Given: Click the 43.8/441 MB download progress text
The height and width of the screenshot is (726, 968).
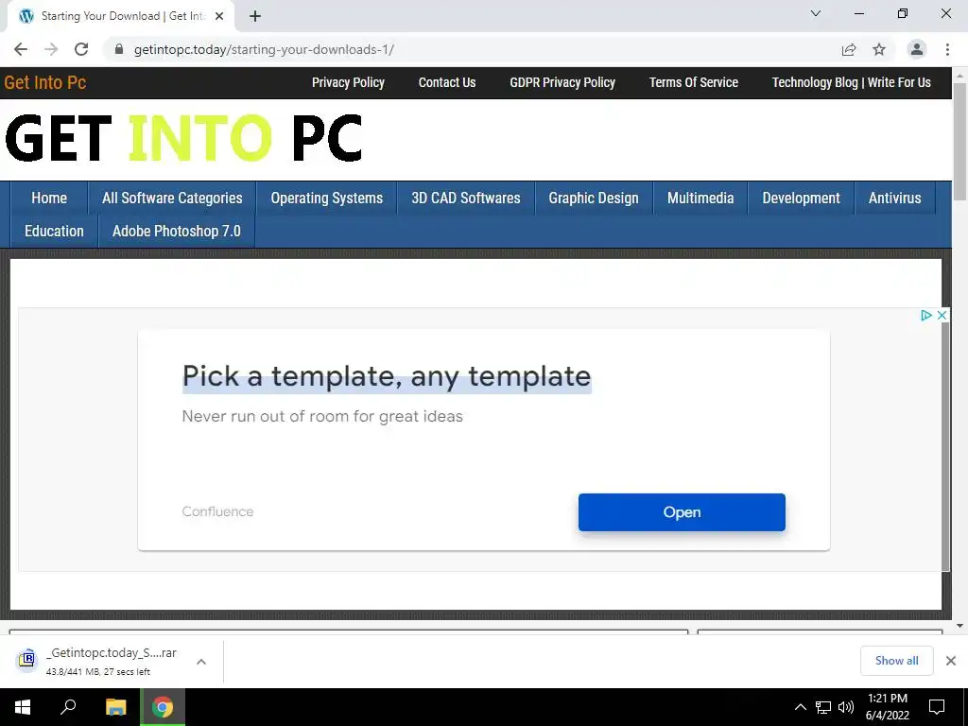Looking at the screenshot, I should [97, 672].
